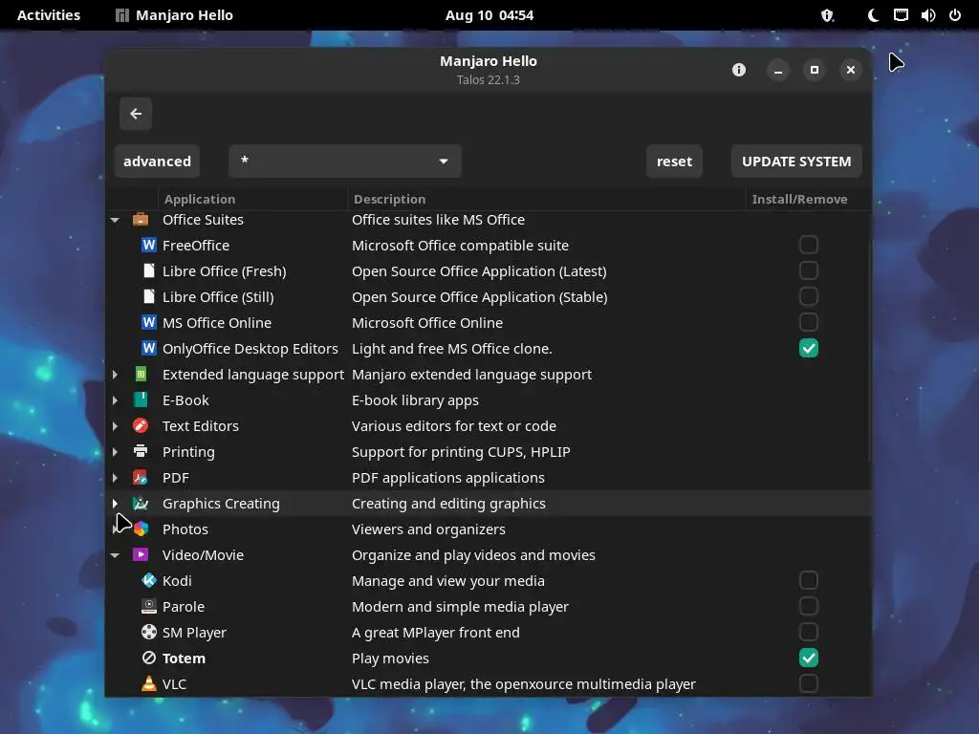Viewport: 979px width, 734px height.
Task: Check the Libre Office (Fresh) install checkbox
Action: (x=809, y=270)
